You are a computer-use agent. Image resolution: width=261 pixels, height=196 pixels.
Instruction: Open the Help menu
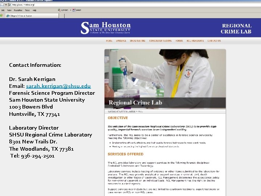34,10
